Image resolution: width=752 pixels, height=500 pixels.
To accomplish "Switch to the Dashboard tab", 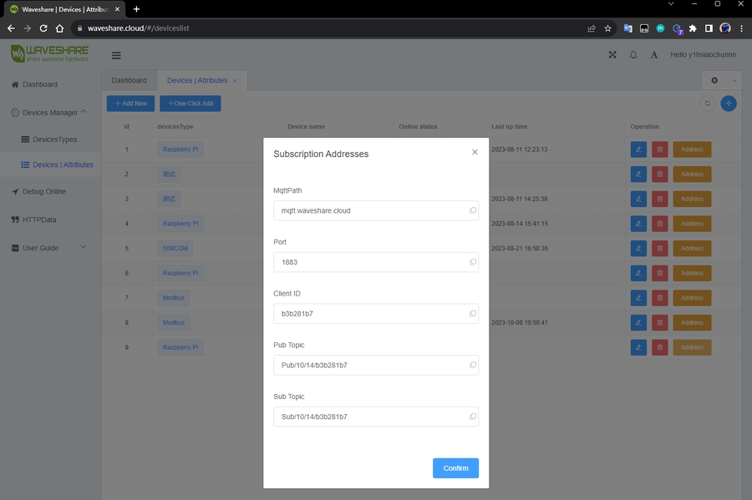I will click(x=129, y=81).
